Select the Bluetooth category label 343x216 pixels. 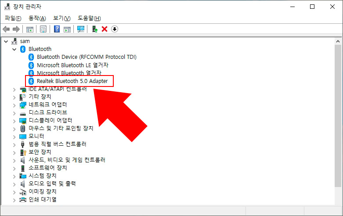coord(40,49)
